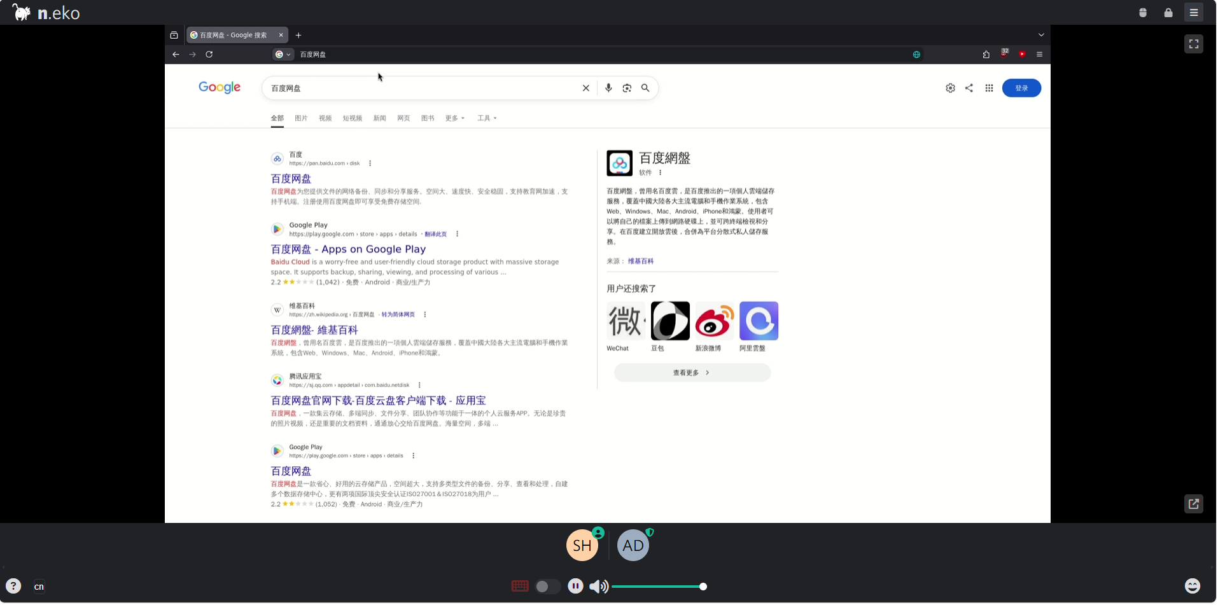Open search engine selector in address bar
Screen dimensions: 1218x605
coord(283,55)
